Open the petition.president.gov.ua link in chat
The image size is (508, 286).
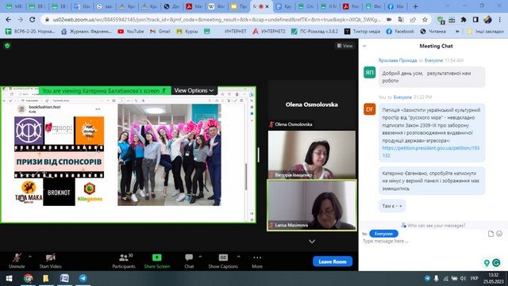(x=430, y=151)
